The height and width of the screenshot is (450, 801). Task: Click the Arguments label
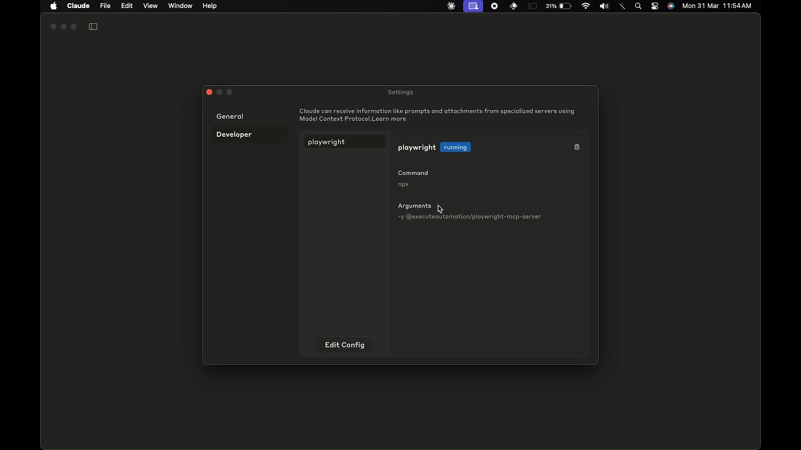[414, 206]
